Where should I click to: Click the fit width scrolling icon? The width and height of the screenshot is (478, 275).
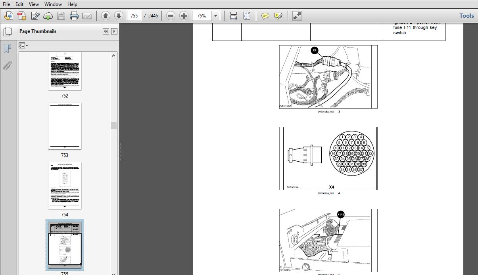point(233,16)
